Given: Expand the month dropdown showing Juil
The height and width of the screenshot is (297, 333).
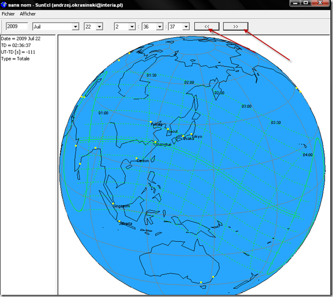Looking at the screenshot, I should 75,26.
